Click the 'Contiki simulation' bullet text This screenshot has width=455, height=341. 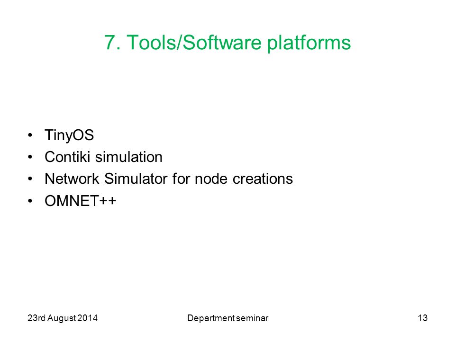click(103, 157)
